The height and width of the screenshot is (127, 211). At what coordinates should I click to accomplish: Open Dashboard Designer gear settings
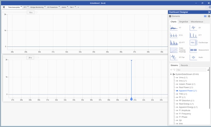point(209,16)
